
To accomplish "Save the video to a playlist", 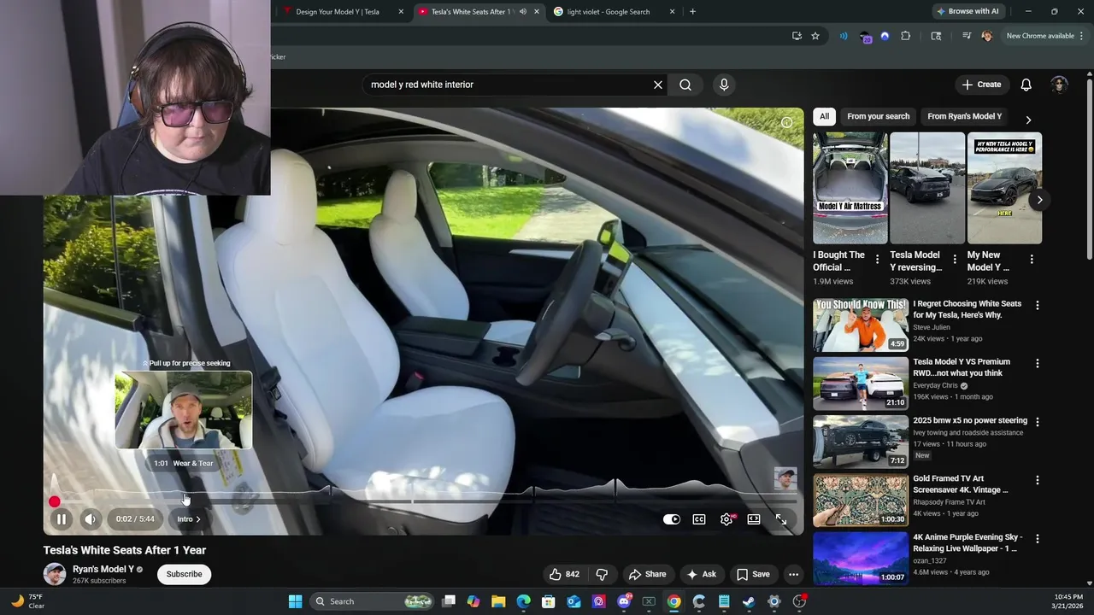I will pos(753,574).
